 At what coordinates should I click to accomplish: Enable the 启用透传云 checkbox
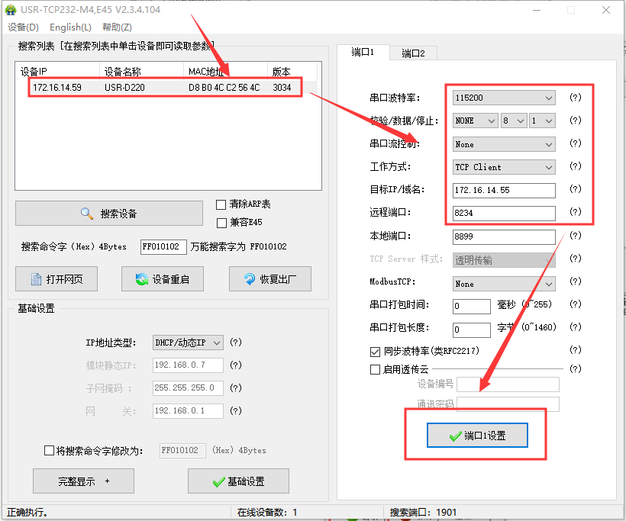375,370
